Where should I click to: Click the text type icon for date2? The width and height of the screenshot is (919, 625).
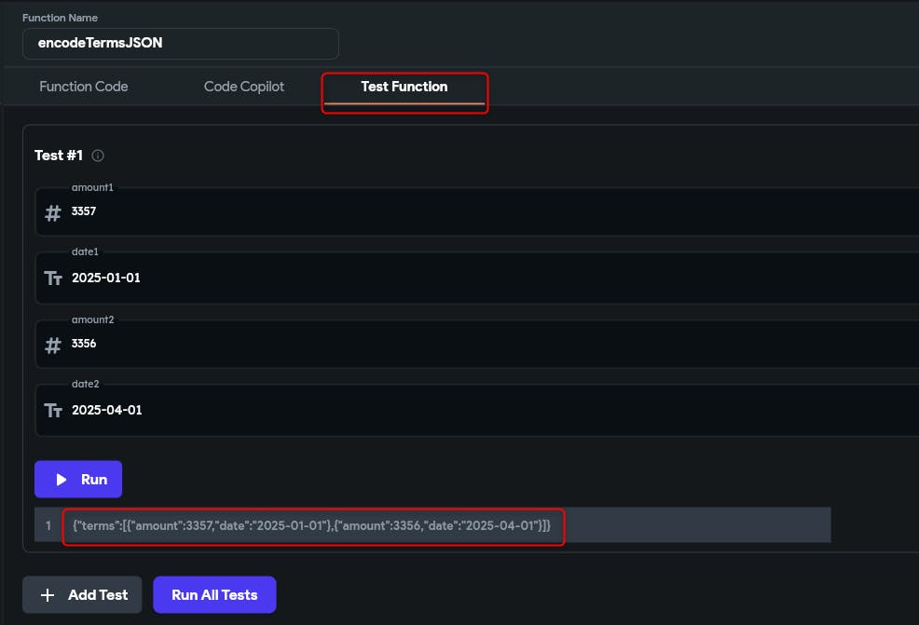click(53, 411)
